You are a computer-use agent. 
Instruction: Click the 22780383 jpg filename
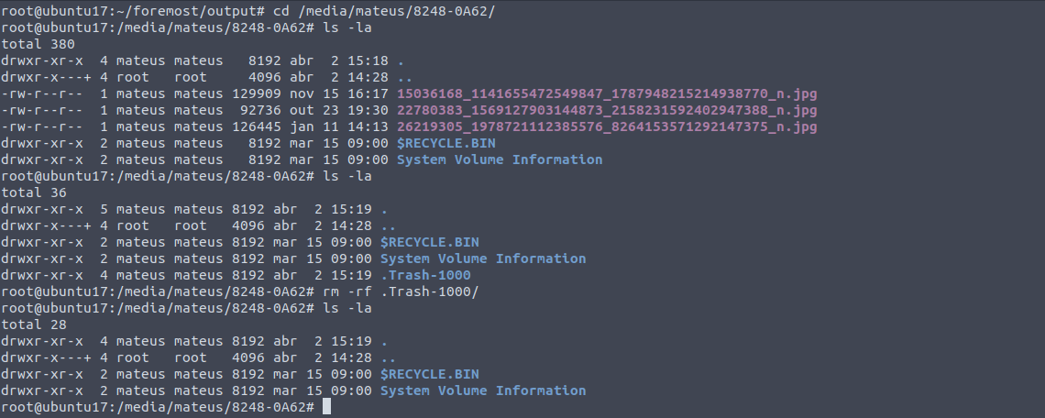click(607, 110)
